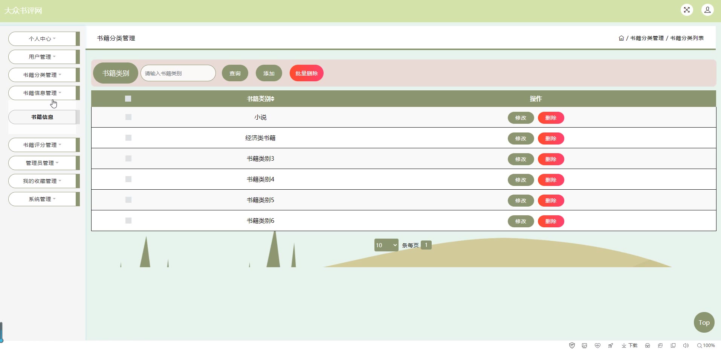Click 删除 for the 经济类书籍 row

pos(551,138)
